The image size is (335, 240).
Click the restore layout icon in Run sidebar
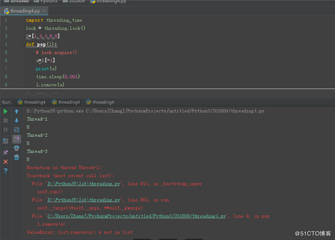click(6, 141)
